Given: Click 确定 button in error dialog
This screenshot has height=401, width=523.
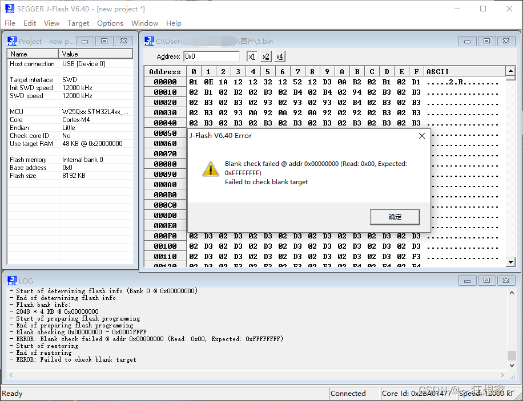Looking at the screenshot, I should pos(395,217).
